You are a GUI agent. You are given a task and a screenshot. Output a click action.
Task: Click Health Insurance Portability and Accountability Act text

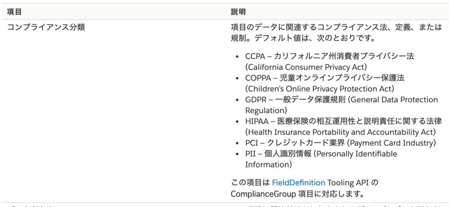click(x=341, y=132)
